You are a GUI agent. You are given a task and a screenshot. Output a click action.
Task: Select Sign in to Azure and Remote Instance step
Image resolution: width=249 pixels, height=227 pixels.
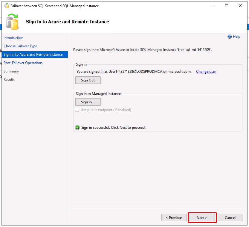click(35, 55)
